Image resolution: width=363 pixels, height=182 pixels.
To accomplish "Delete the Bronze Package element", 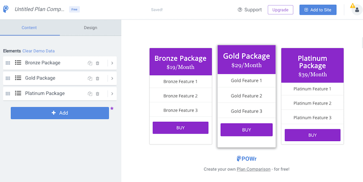I will tap(98, 63).
